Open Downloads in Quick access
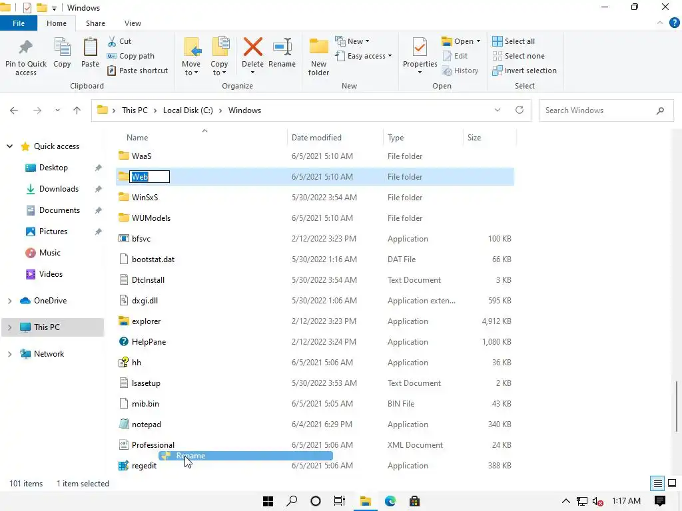 point(59,189)
